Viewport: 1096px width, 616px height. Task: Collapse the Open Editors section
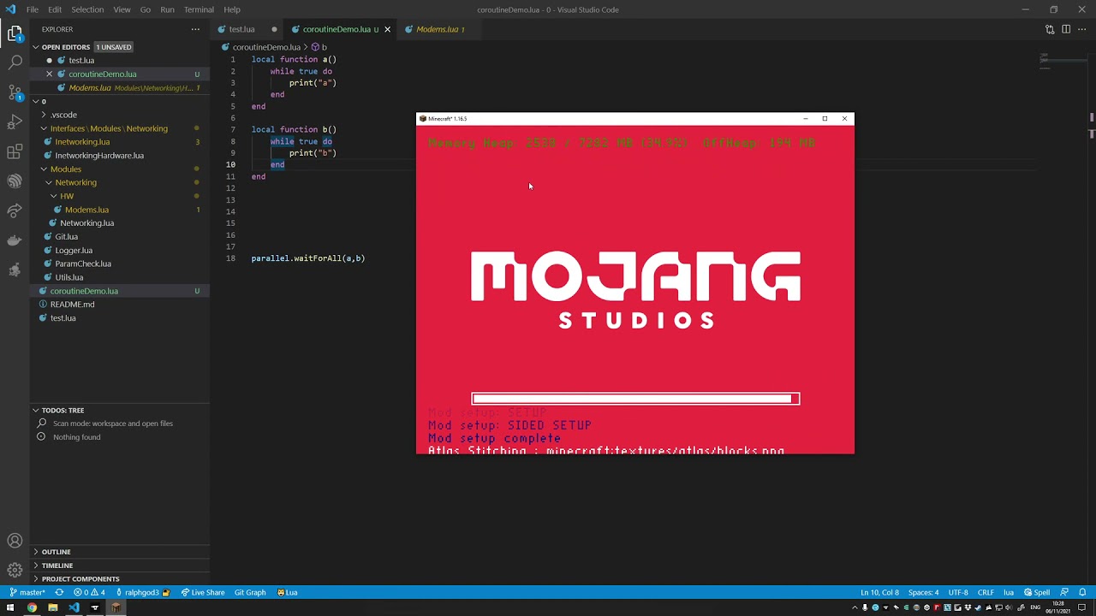(119, 47)
